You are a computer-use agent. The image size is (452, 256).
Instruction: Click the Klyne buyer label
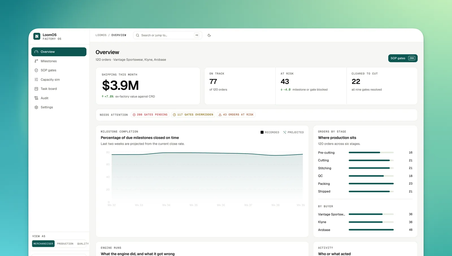coord(322,222)
